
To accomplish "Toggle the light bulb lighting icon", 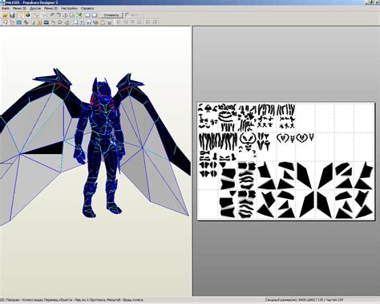I will point(21,15).
